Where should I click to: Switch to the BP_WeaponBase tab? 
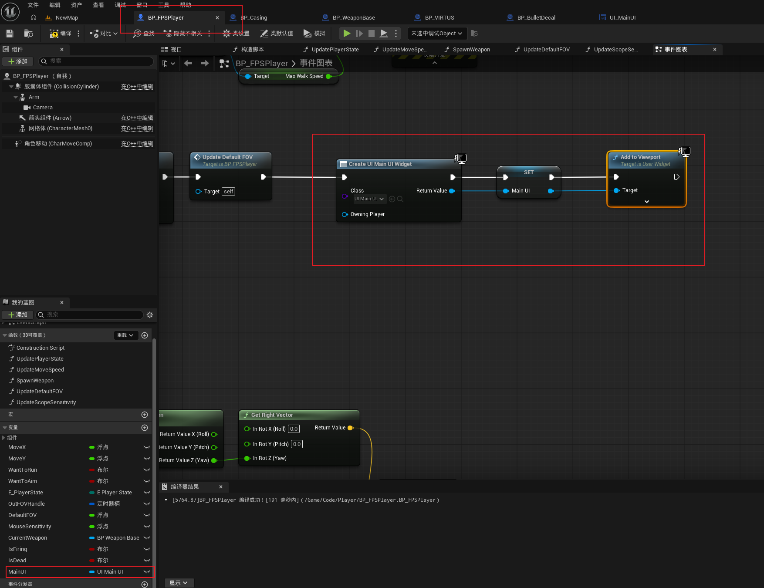(x=353, y=17)
